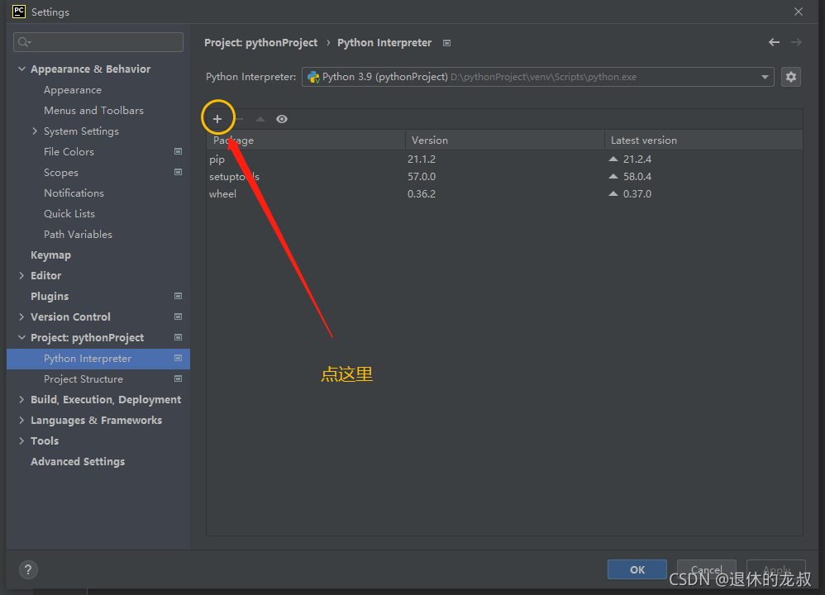Click project-level icon next to Scopes
Image resolution: width=825 pixels, height=595 pixels.
coord(179,172)
